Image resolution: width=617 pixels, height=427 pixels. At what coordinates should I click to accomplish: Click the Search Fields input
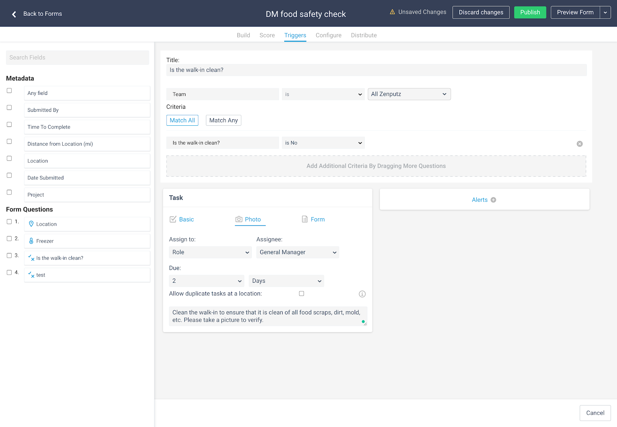pos(78,57)
